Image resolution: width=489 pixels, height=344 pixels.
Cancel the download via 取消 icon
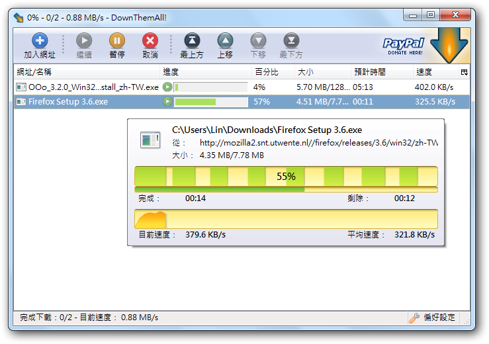coord(150,40)
